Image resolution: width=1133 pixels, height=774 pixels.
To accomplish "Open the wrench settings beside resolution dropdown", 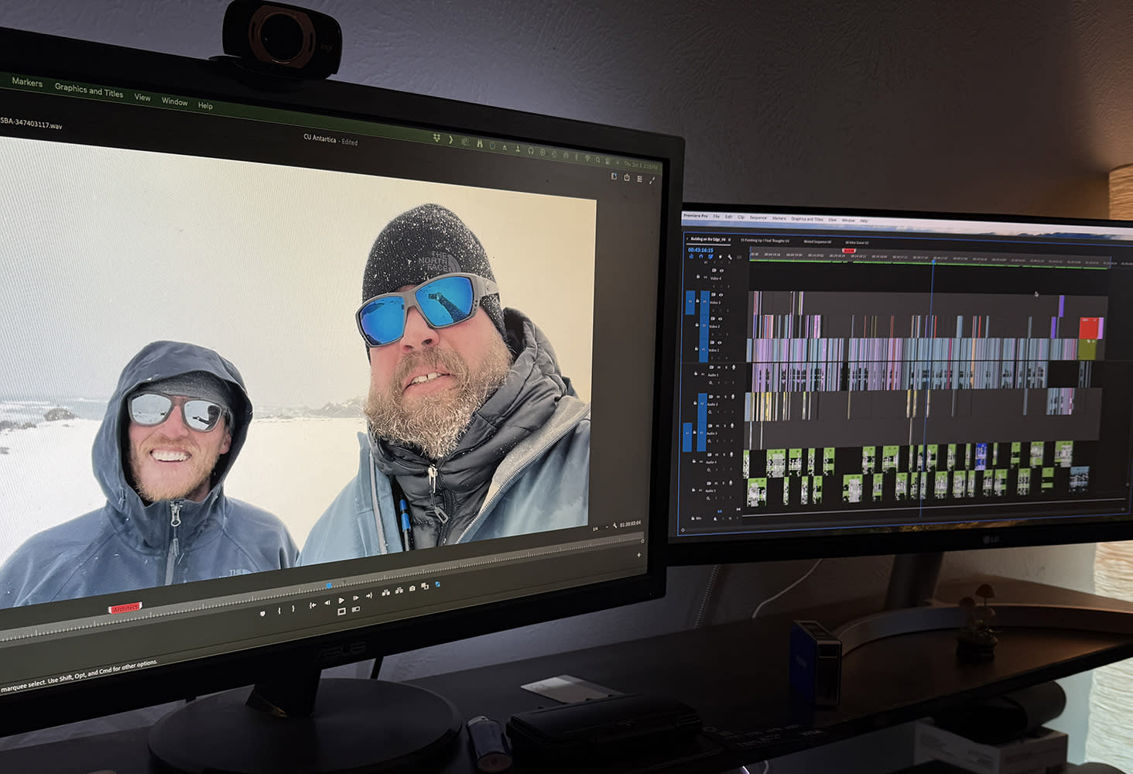I will [x=614, y=527].
